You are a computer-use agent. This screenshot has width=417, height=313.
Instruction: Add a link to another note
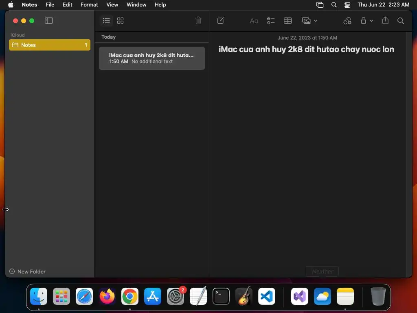tap(347, 20)
